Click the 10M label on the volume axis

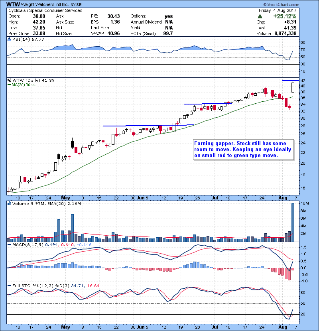click(x=305, y=203)
